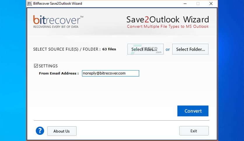Click the Select Folder button
The image size is (244, 141).
[190, 49]
